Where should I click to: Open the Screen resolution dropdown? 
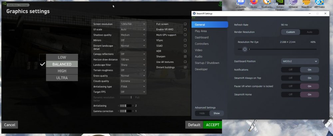[x=133, y=24]
